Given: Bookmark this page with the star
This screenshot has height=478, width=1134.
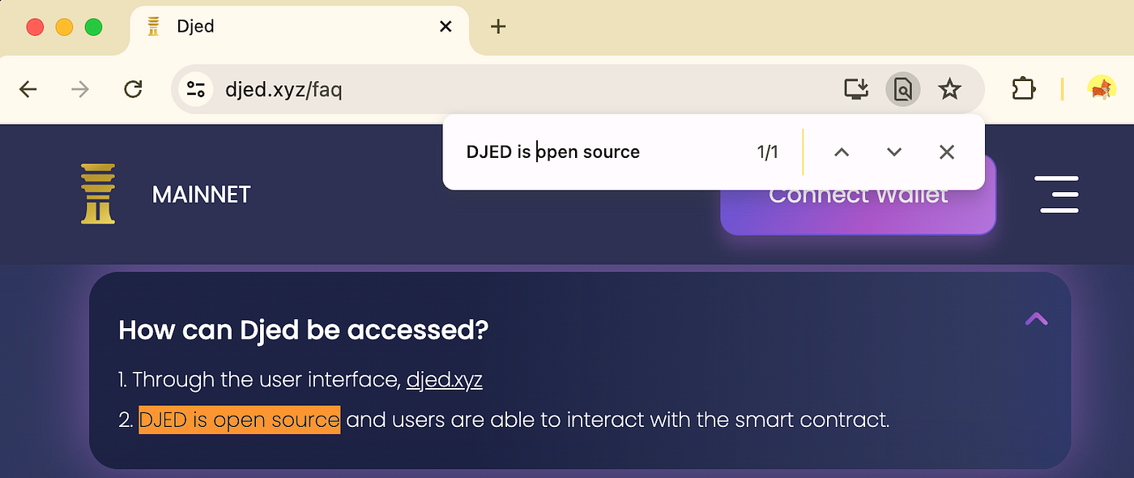Looking at the screenshot, I should click(949, 89).
